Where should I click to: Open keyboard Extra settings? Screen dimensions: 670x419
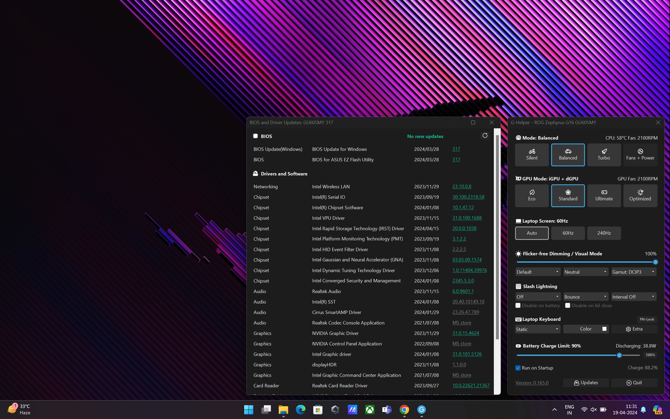(634, 329)
